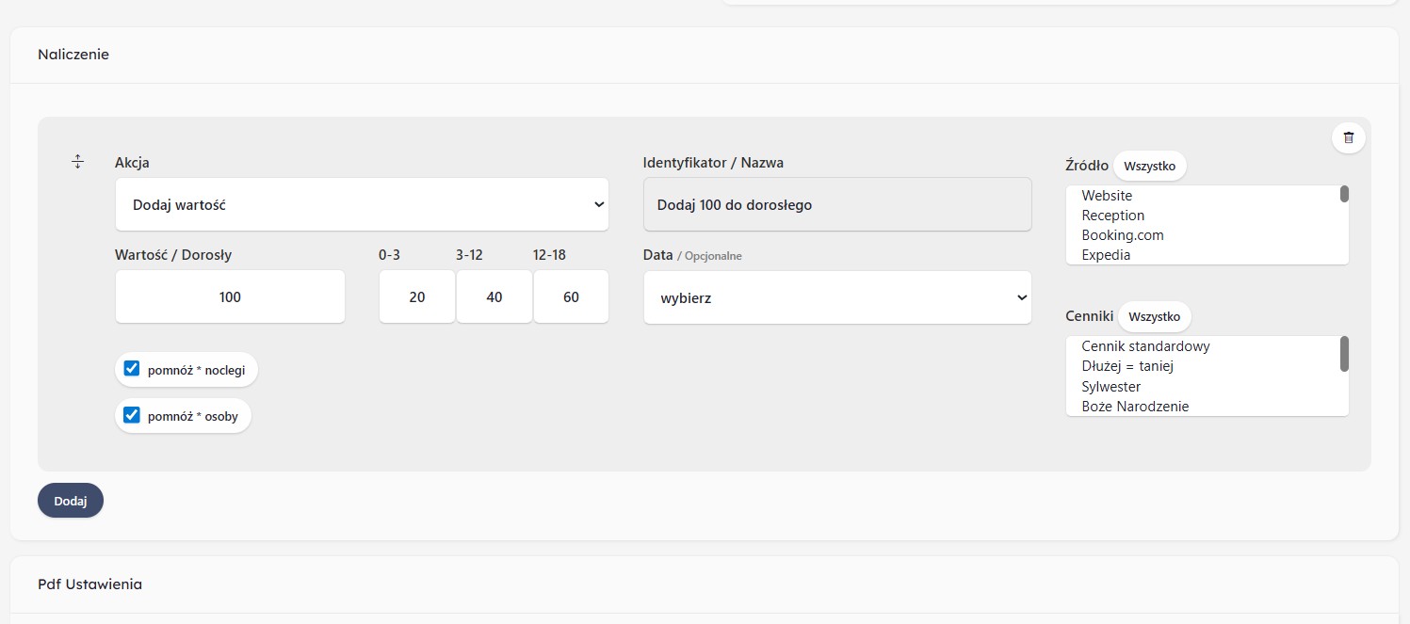Screen dimensions: 1410x624
Task: Select "Cennik standardowy" in the Cenniki list
Action: (x=1145, y=346)
